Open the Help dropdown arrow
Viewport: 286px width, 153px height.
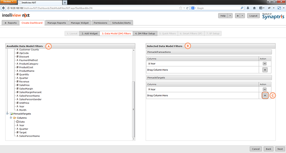[x=230, y=16]
